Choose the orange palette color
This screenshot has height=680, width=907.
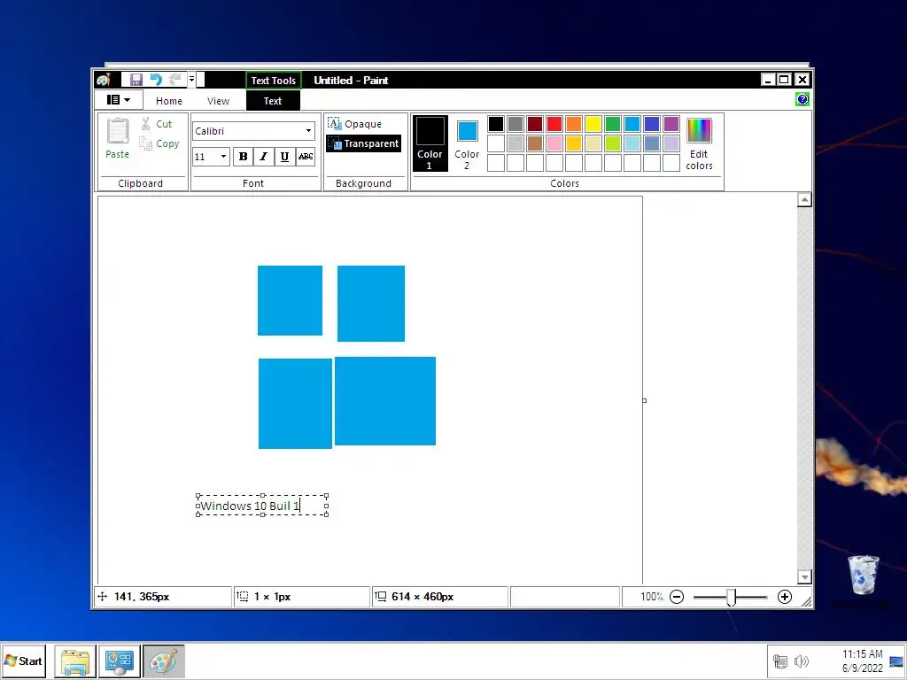click(x=574, y=124)
